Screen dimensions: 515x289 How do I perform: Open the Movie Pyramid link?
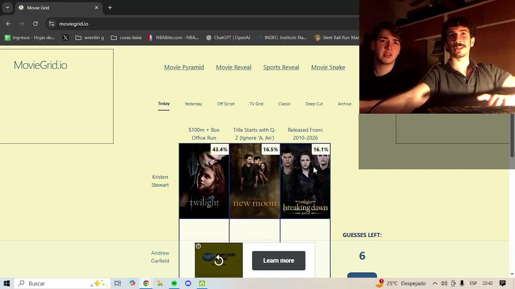click(x=184, y=67)
